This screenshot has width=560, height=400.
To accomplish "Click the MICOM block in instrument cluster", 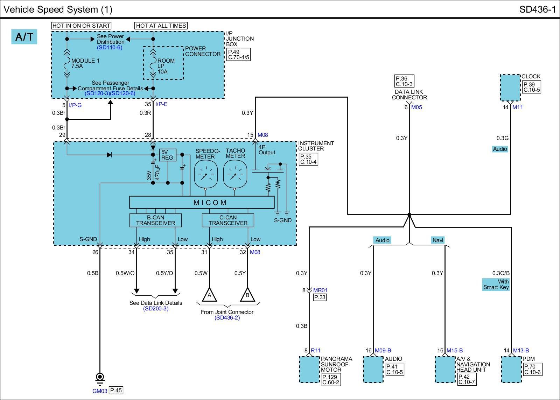I will 202,202.
